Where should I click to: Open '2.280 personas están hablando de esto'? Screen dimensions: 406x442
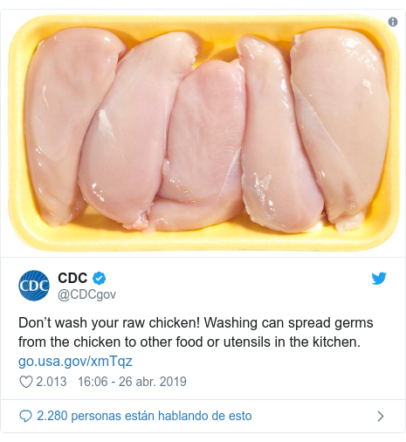144,416
